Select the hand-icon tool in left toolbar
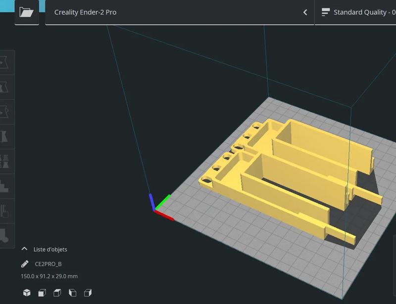This screenshot has width=396, height=304. [5, 211]
